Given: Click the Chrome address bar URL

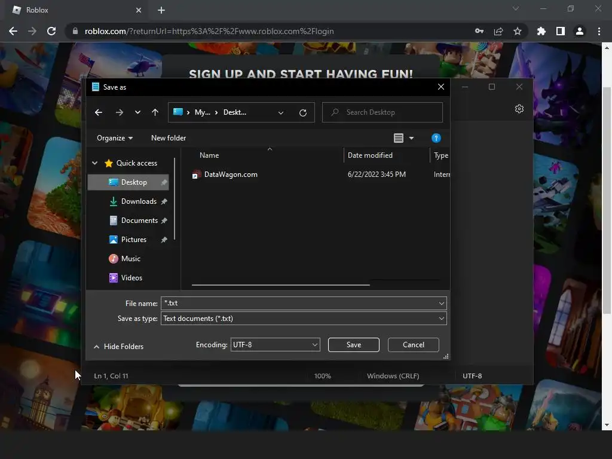Looking at the screenshot, I should (x=209, y=31).
